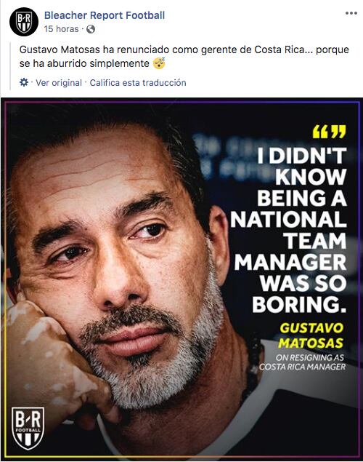
Task: Open the post via '15 horas' timestamp
Action: pos(62,29)
